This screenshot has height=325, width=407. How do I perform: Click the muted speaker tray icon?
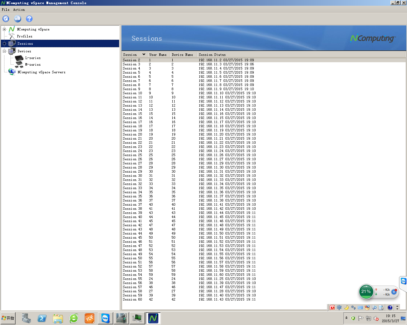tap(376, 318)
